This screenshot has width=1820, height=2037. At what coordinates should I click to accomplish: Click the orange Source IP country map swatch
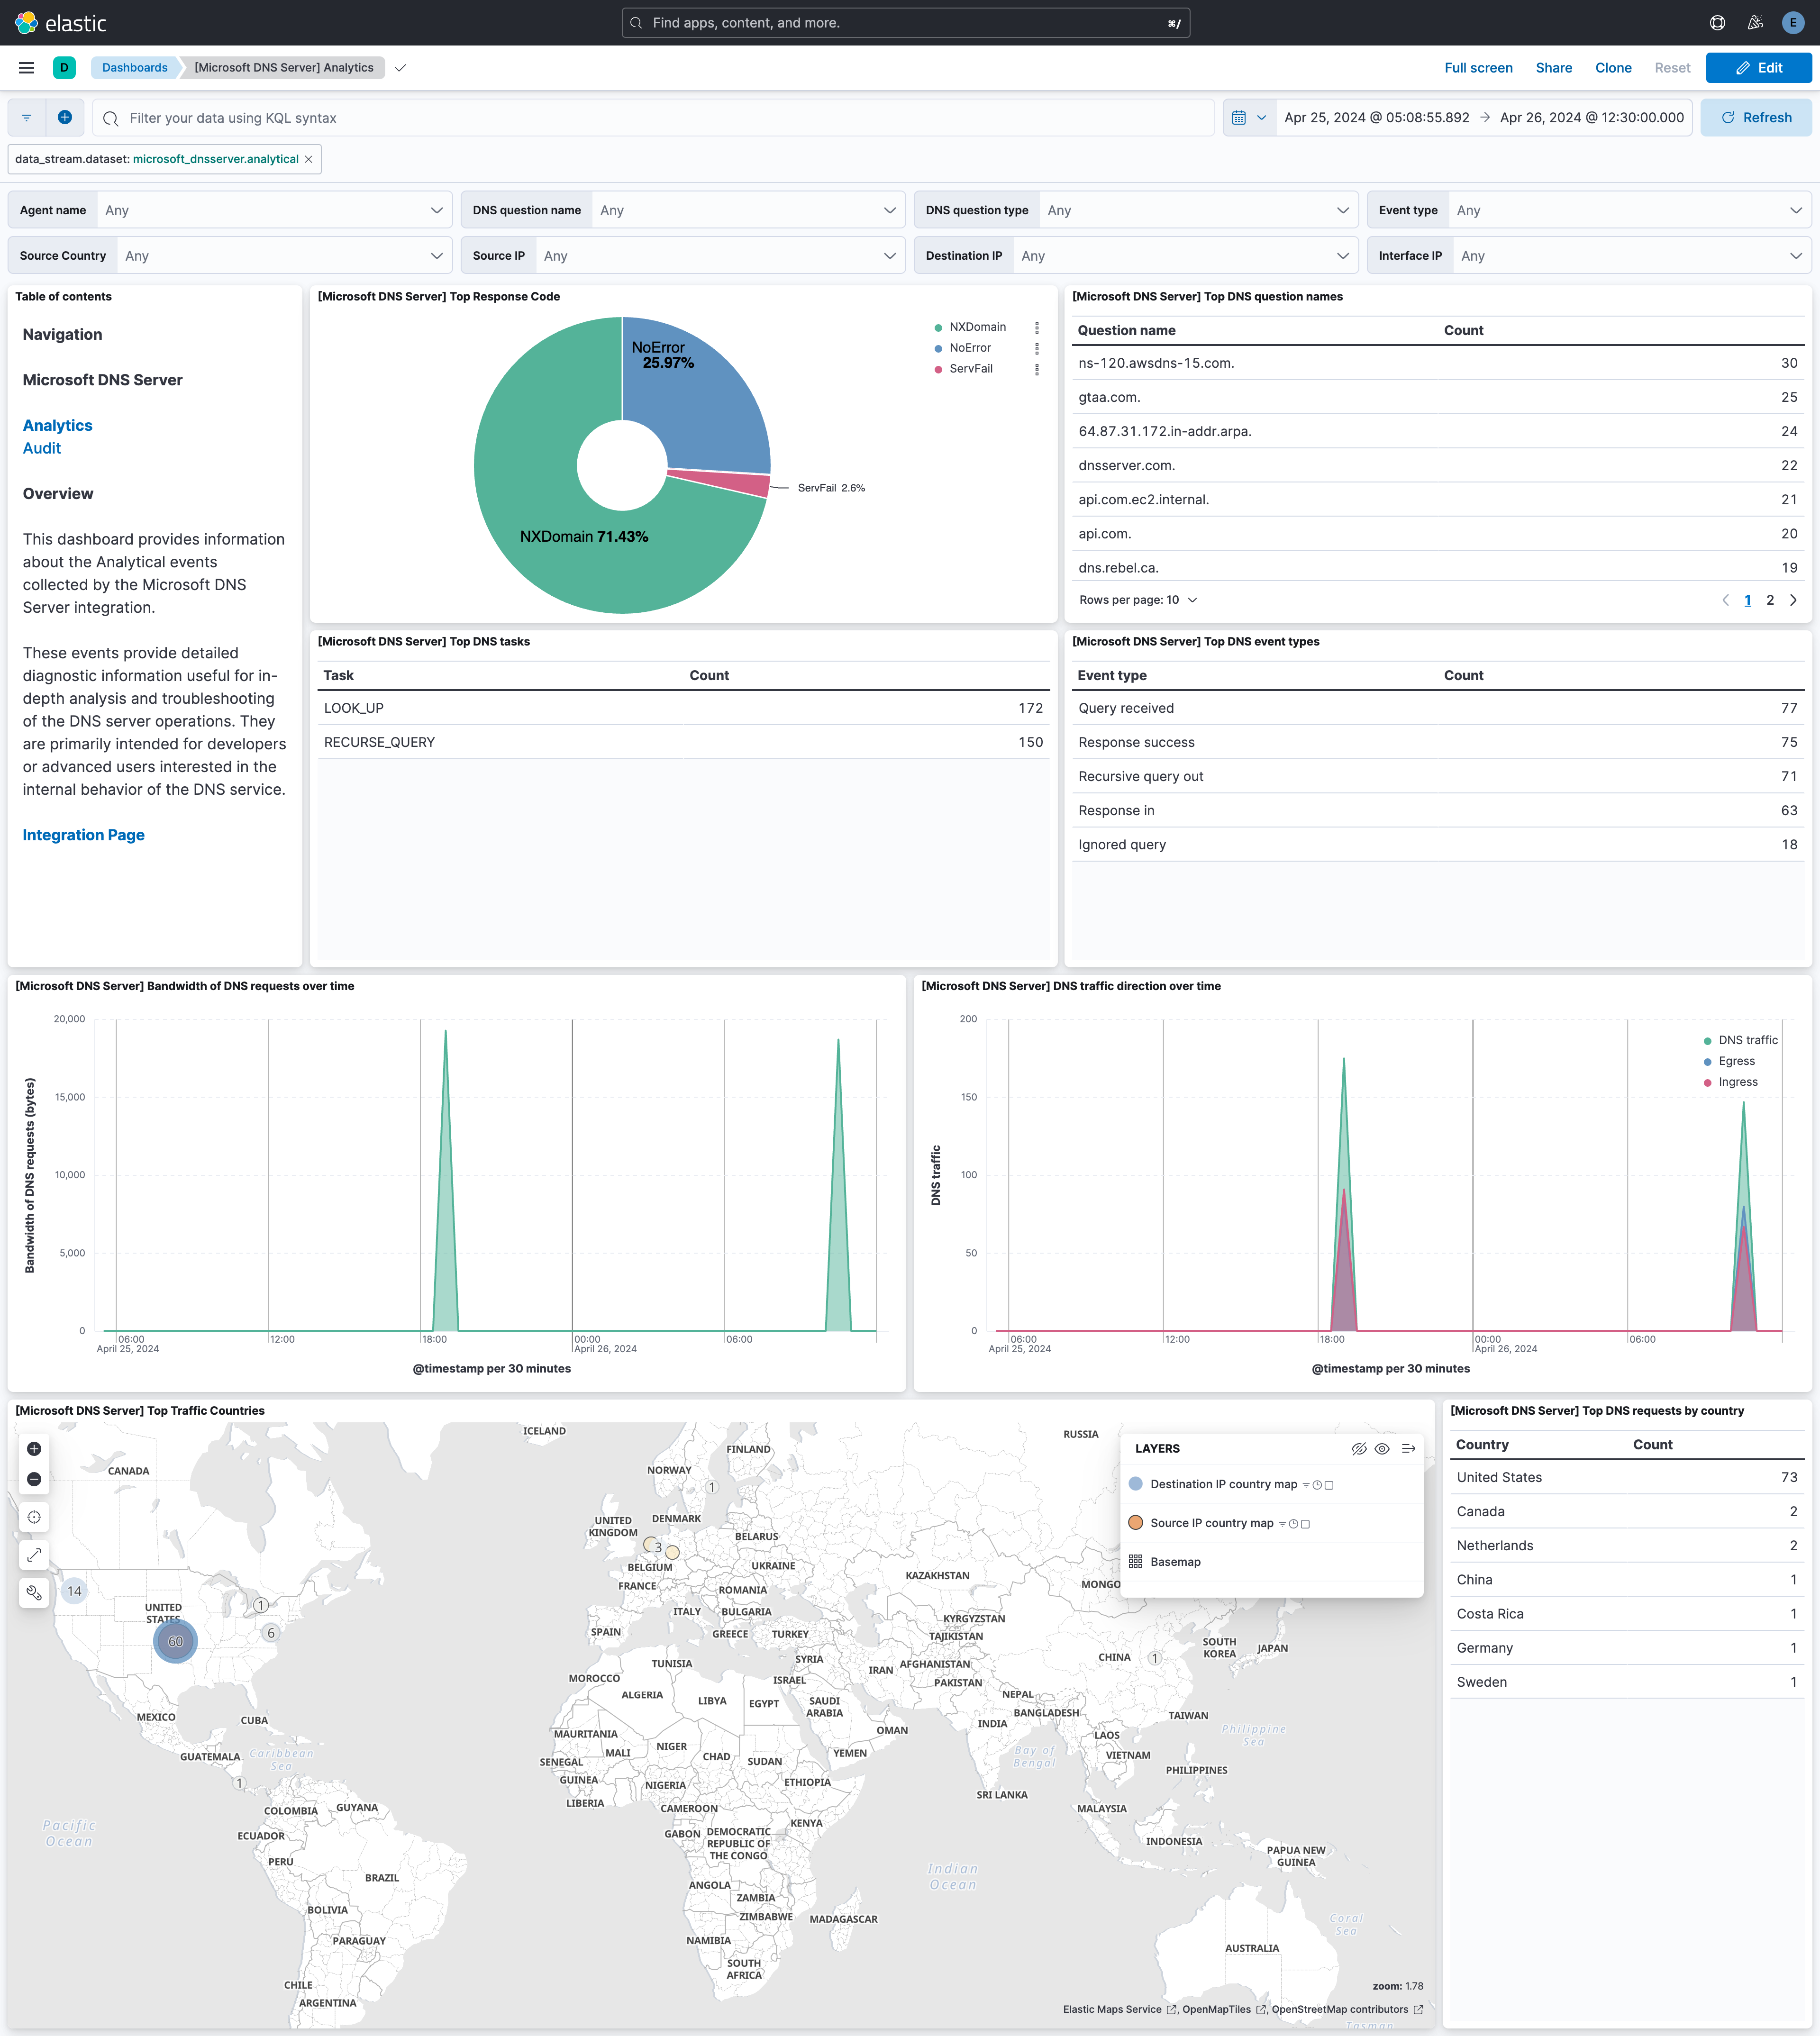[x=1136, y=1522]
